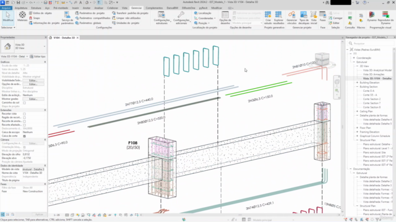Viewport: 396px width, 222px height.
Task: Switch to the Estrutura ribbon tab
Action: click(36, 8)
